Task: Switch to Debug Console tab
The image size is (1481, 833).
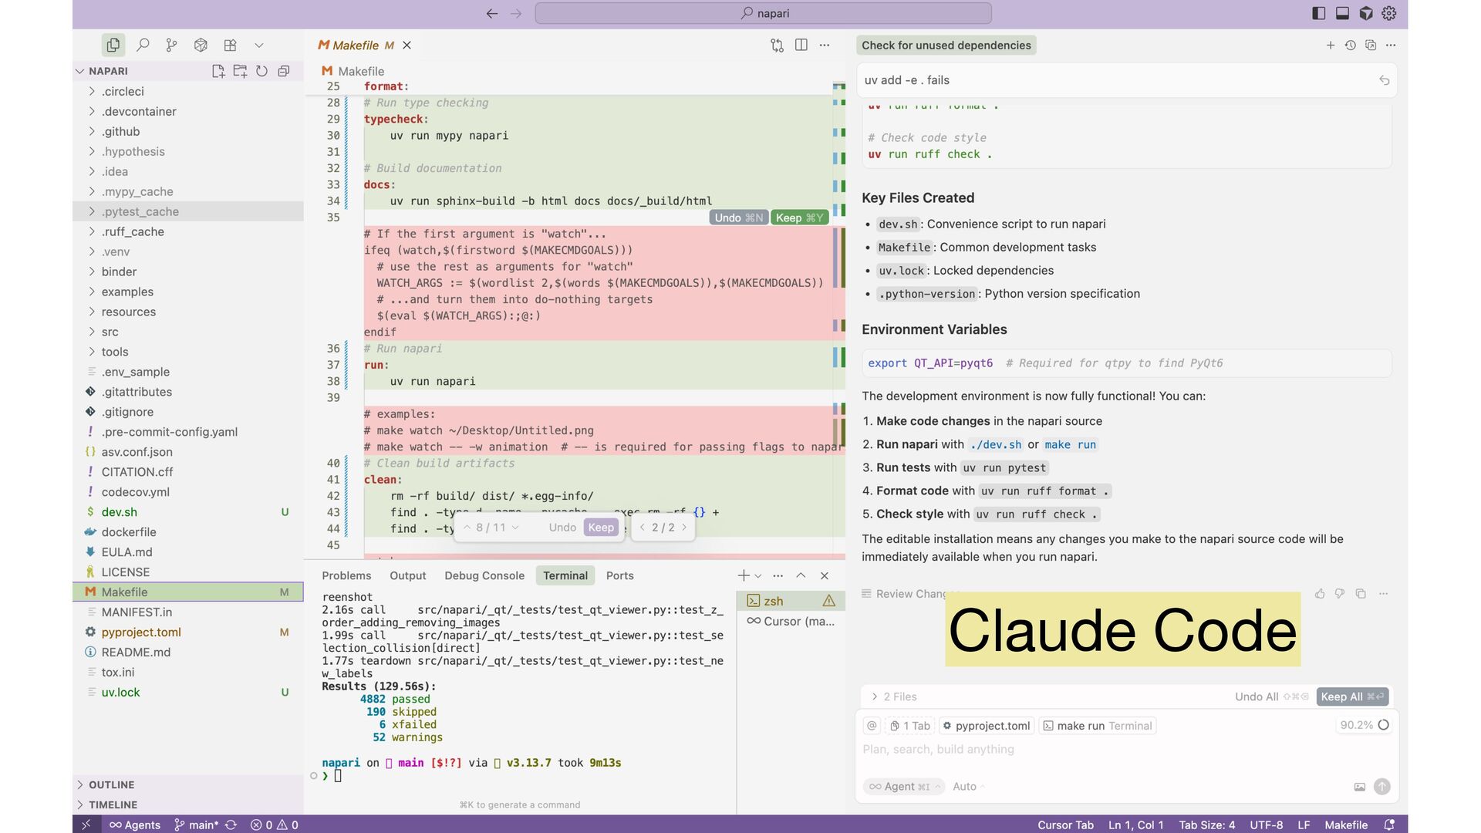Action: (484, 576)
